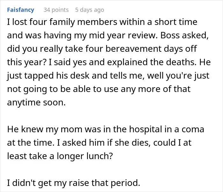
Task: Click the phrase 'hospital in a coma'
Action: 167,129
